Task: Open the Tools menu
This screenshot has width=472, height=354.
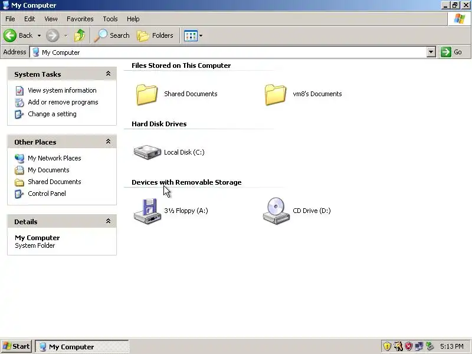Action: point(110,19)
